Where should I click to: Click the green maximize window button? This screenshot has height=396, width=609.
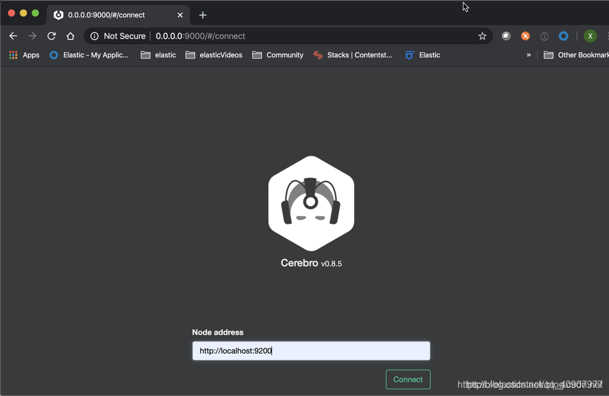coord(35,13)
